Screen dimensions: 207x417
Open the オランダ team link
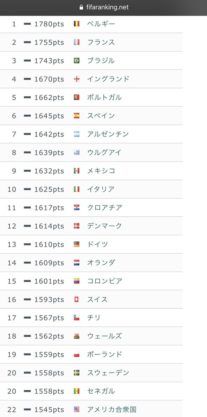[x=101, y=262]
